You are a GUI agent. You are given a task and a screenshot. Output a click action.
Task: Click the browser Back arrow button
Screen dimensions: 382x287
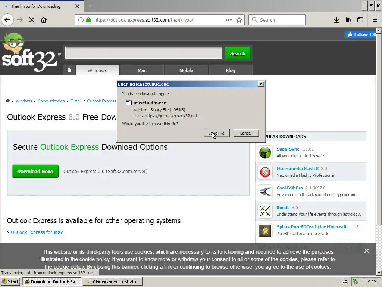(7, 20)
